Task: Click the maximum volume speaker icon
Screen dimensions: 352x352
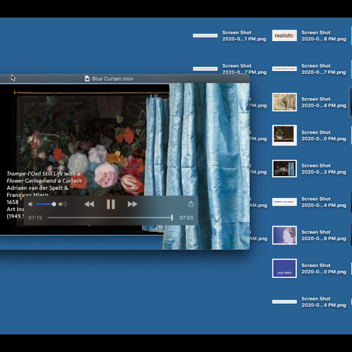Action: click(62, 204)
